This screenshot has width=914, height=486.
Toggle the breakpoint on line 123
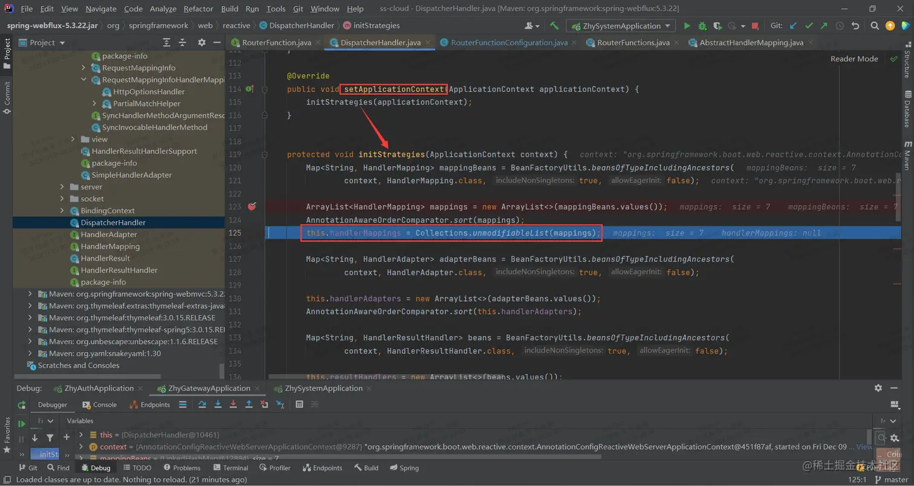252,207
